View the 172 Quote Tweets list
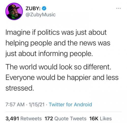127x123 pixels. pos(66,118)
